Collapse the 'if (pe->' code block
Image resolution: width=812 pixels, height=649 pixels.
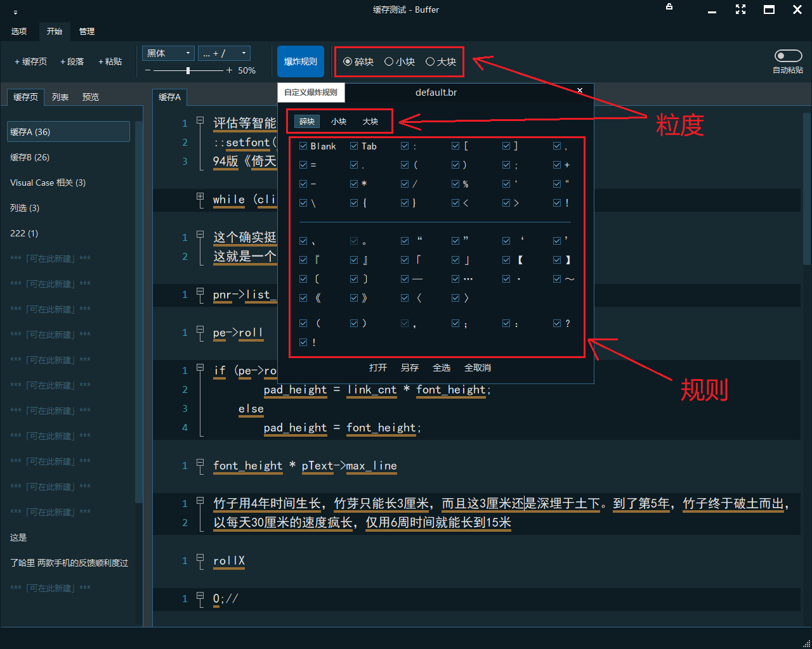coord(200,368)
